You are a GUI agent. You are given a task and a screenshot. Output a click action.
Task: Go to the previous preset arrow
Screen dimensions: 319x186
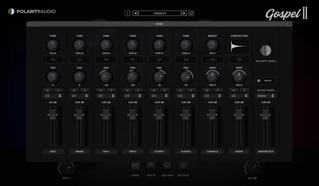coord(135,13)
